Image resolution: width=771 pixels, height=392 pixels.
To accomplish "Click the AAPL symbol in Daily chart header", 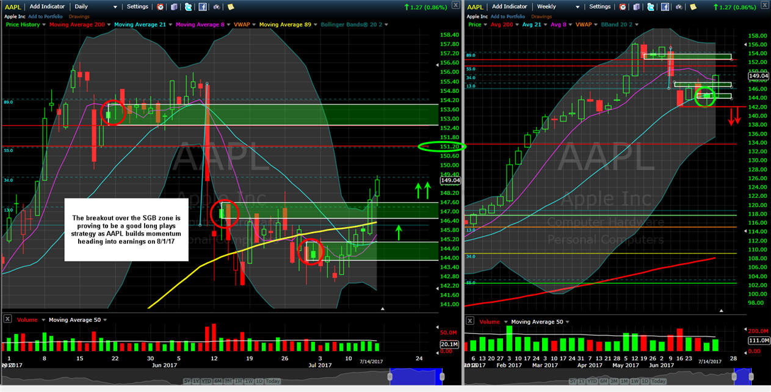I will pyautogui.click(x=12, y=7).
